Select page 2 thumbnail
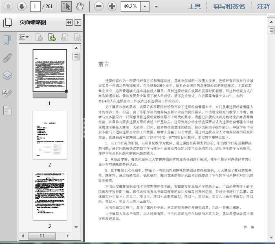 pos(50,135)
